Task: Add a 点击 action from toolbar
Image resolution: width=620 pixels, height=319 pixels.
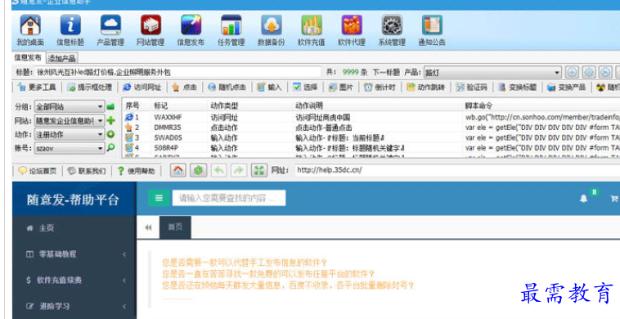Action: tap(185, 87)
